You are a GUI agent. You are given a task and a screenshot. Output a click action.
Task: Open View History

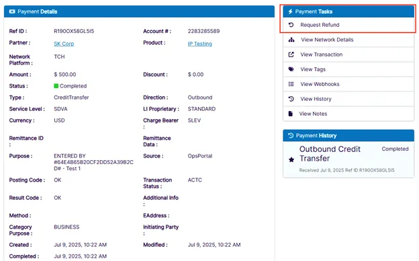pyautogui.click(x=348, y=99)
